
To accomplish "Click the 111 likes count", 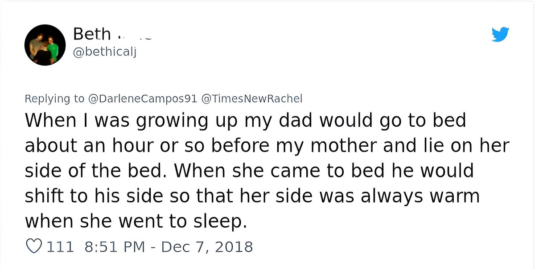I will click(x=60, y=246).
